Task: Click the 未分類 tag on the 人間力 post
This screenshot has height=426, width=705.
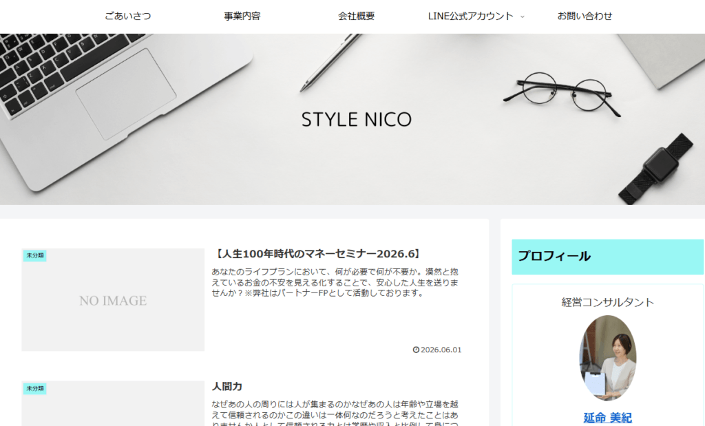Action: tap(35, 388)
